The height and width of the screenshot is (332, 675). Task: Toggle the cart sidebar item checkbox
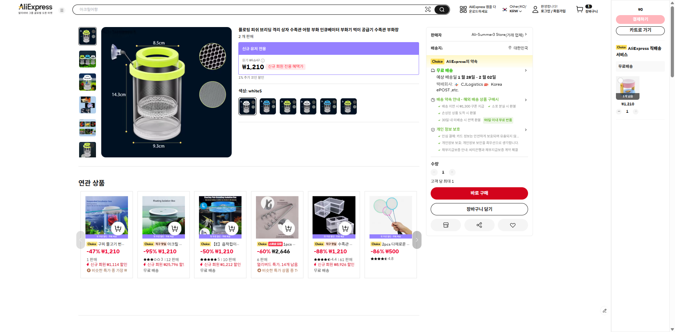coord(621,80)
